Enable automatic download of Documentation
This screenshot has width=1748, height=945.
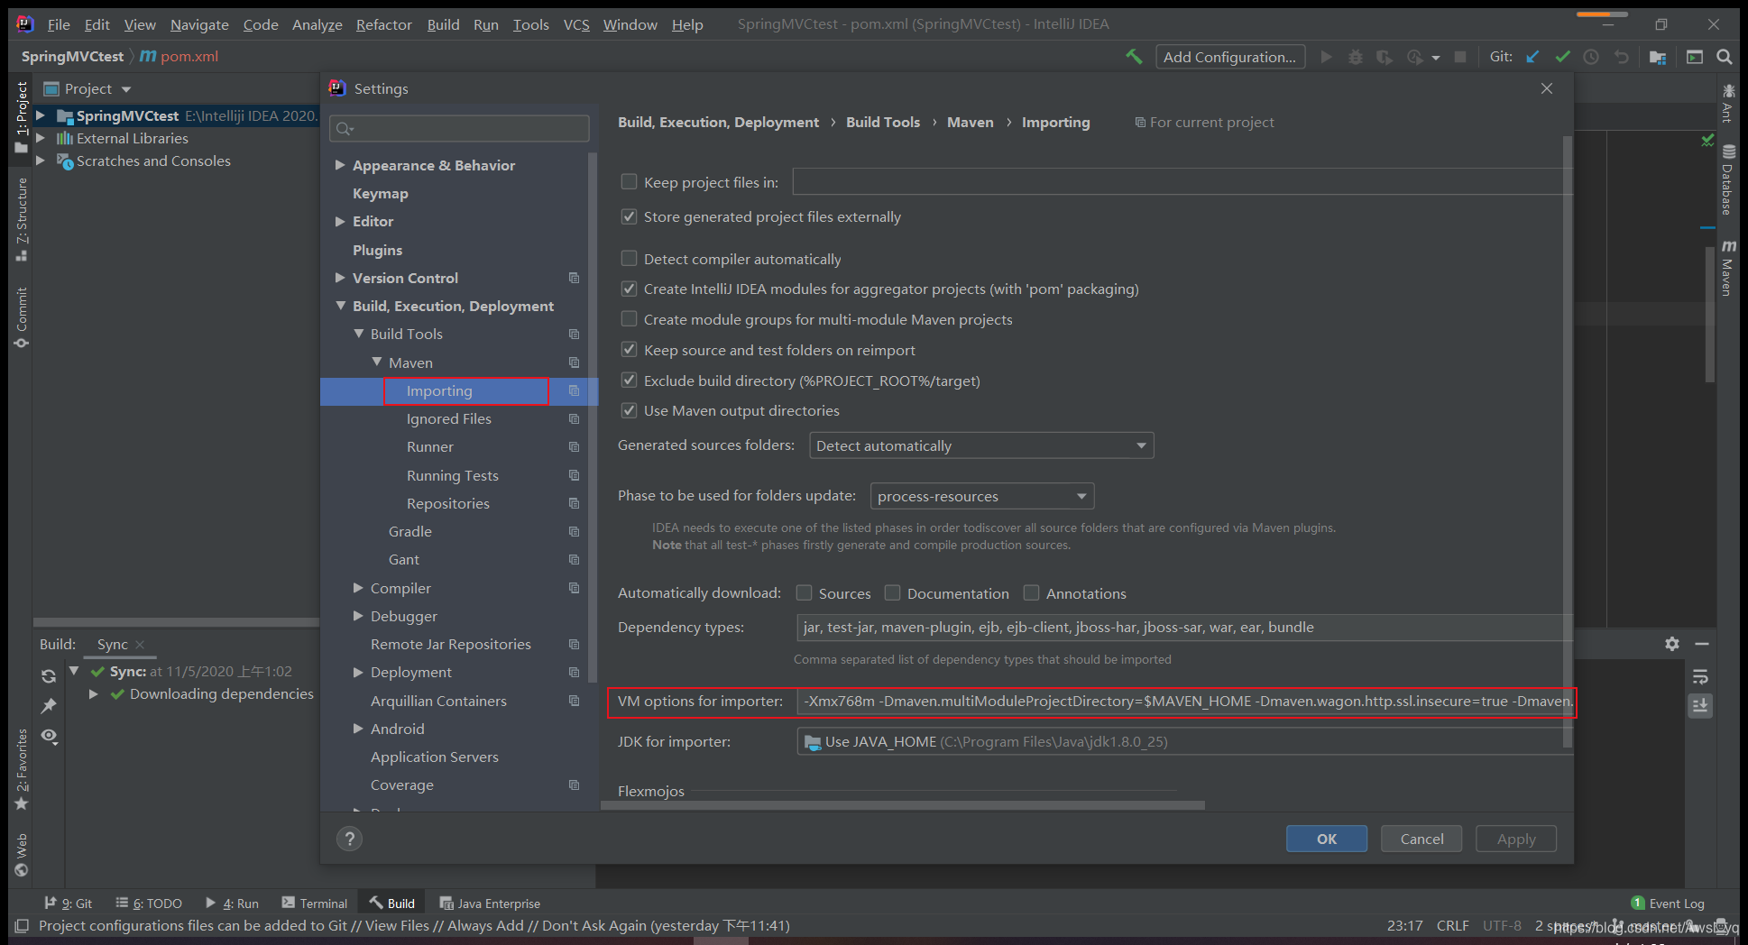point(892,592)
